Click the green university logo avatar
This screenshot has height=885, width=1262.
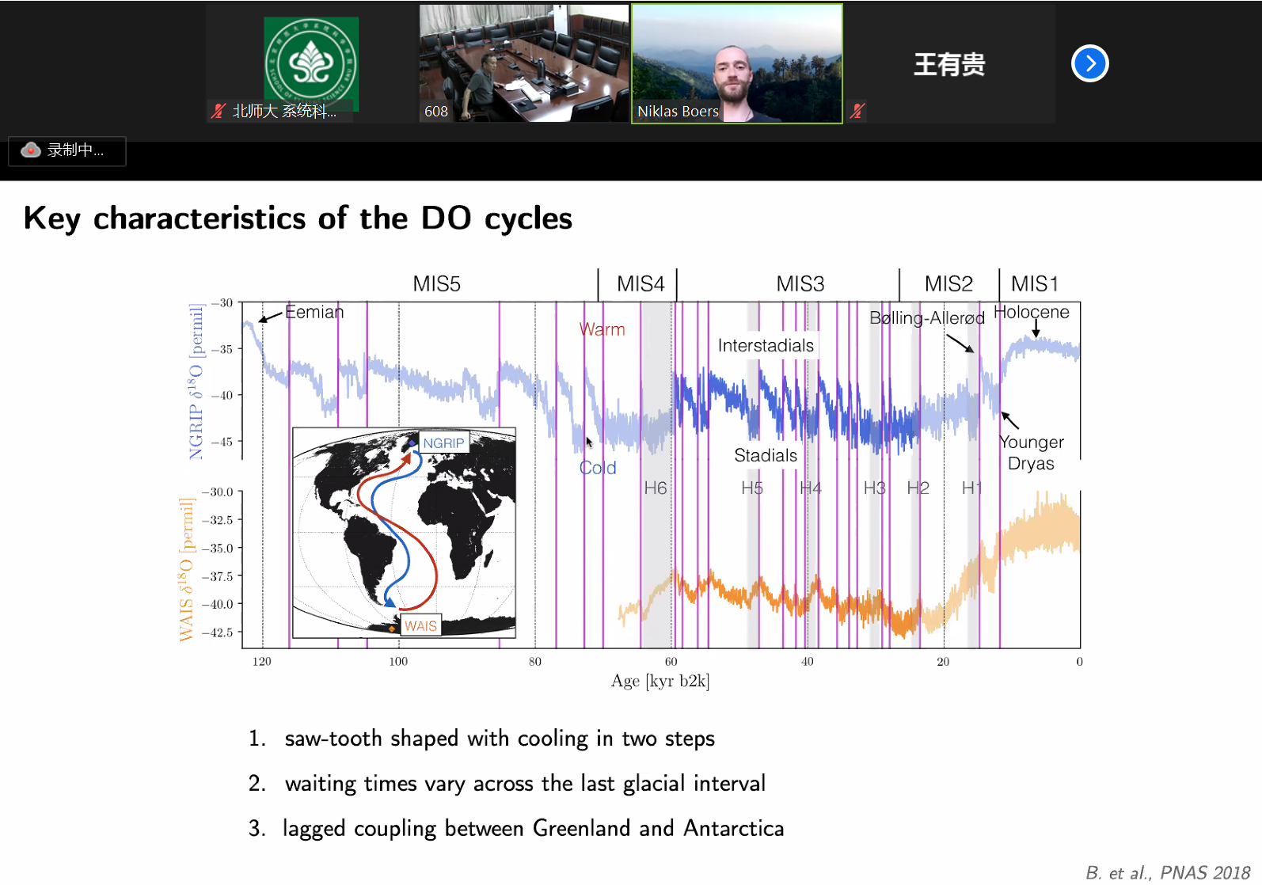[x=310, y=63]
